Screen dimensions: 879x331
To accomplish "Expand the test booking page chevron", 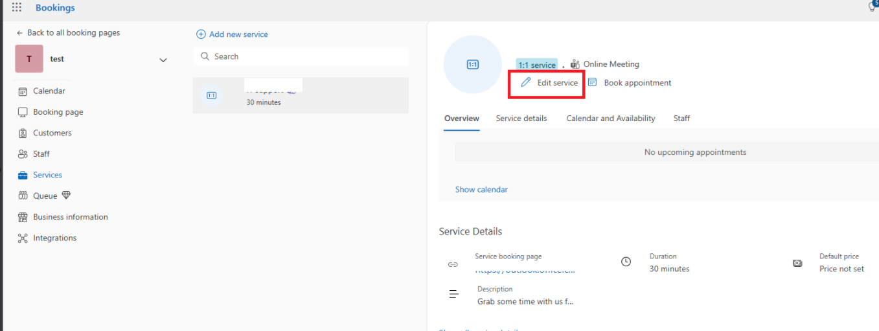I will coord(163,60).
